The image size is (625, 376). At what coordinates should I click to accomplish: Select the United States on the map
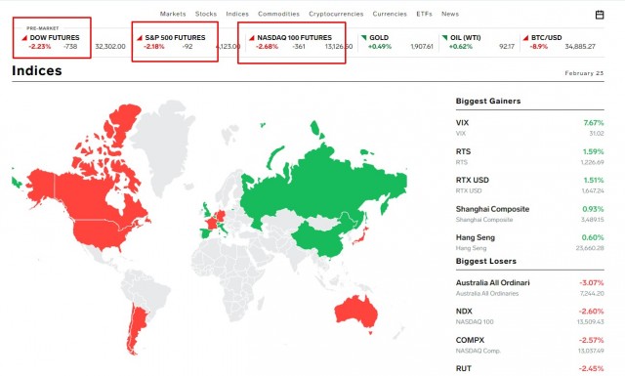click(100, 233)
